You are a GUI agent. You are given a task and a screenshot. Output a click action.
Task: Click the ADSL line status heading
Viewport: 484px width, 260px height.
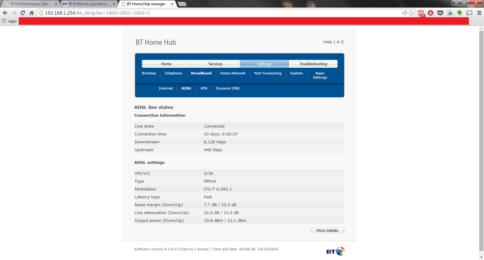pyautogui.click(x=154, y=107)
